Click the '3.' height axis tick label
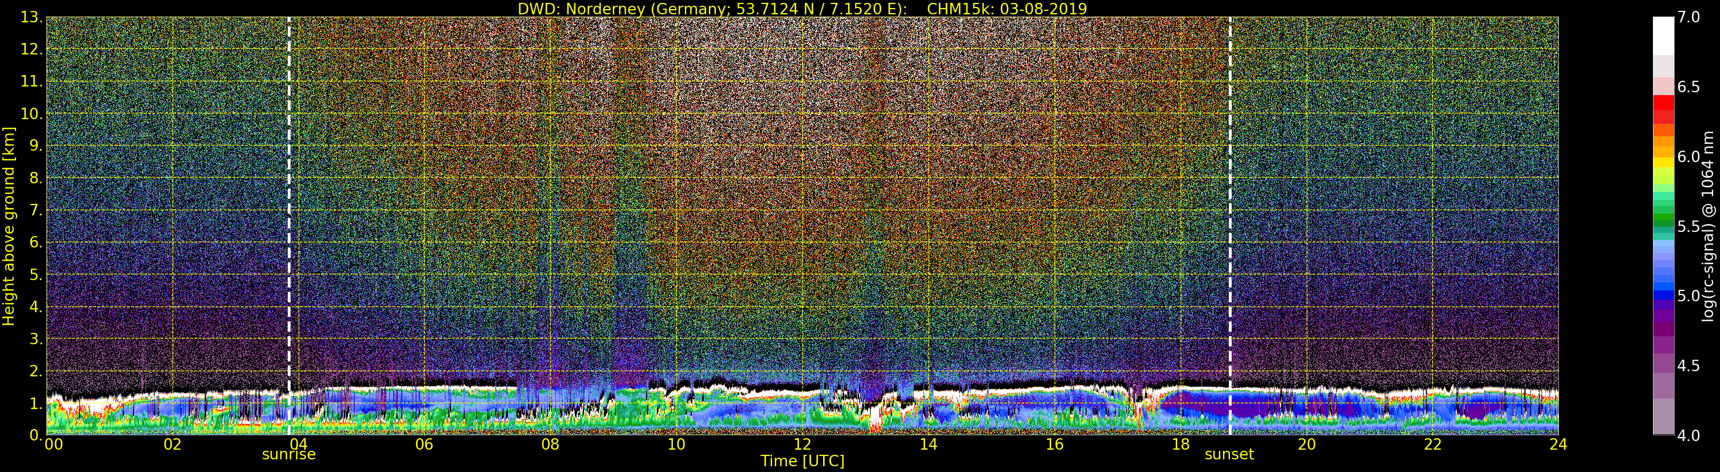Image resolution: width=1720 pixels, height=472 pixels. (36, 339)
